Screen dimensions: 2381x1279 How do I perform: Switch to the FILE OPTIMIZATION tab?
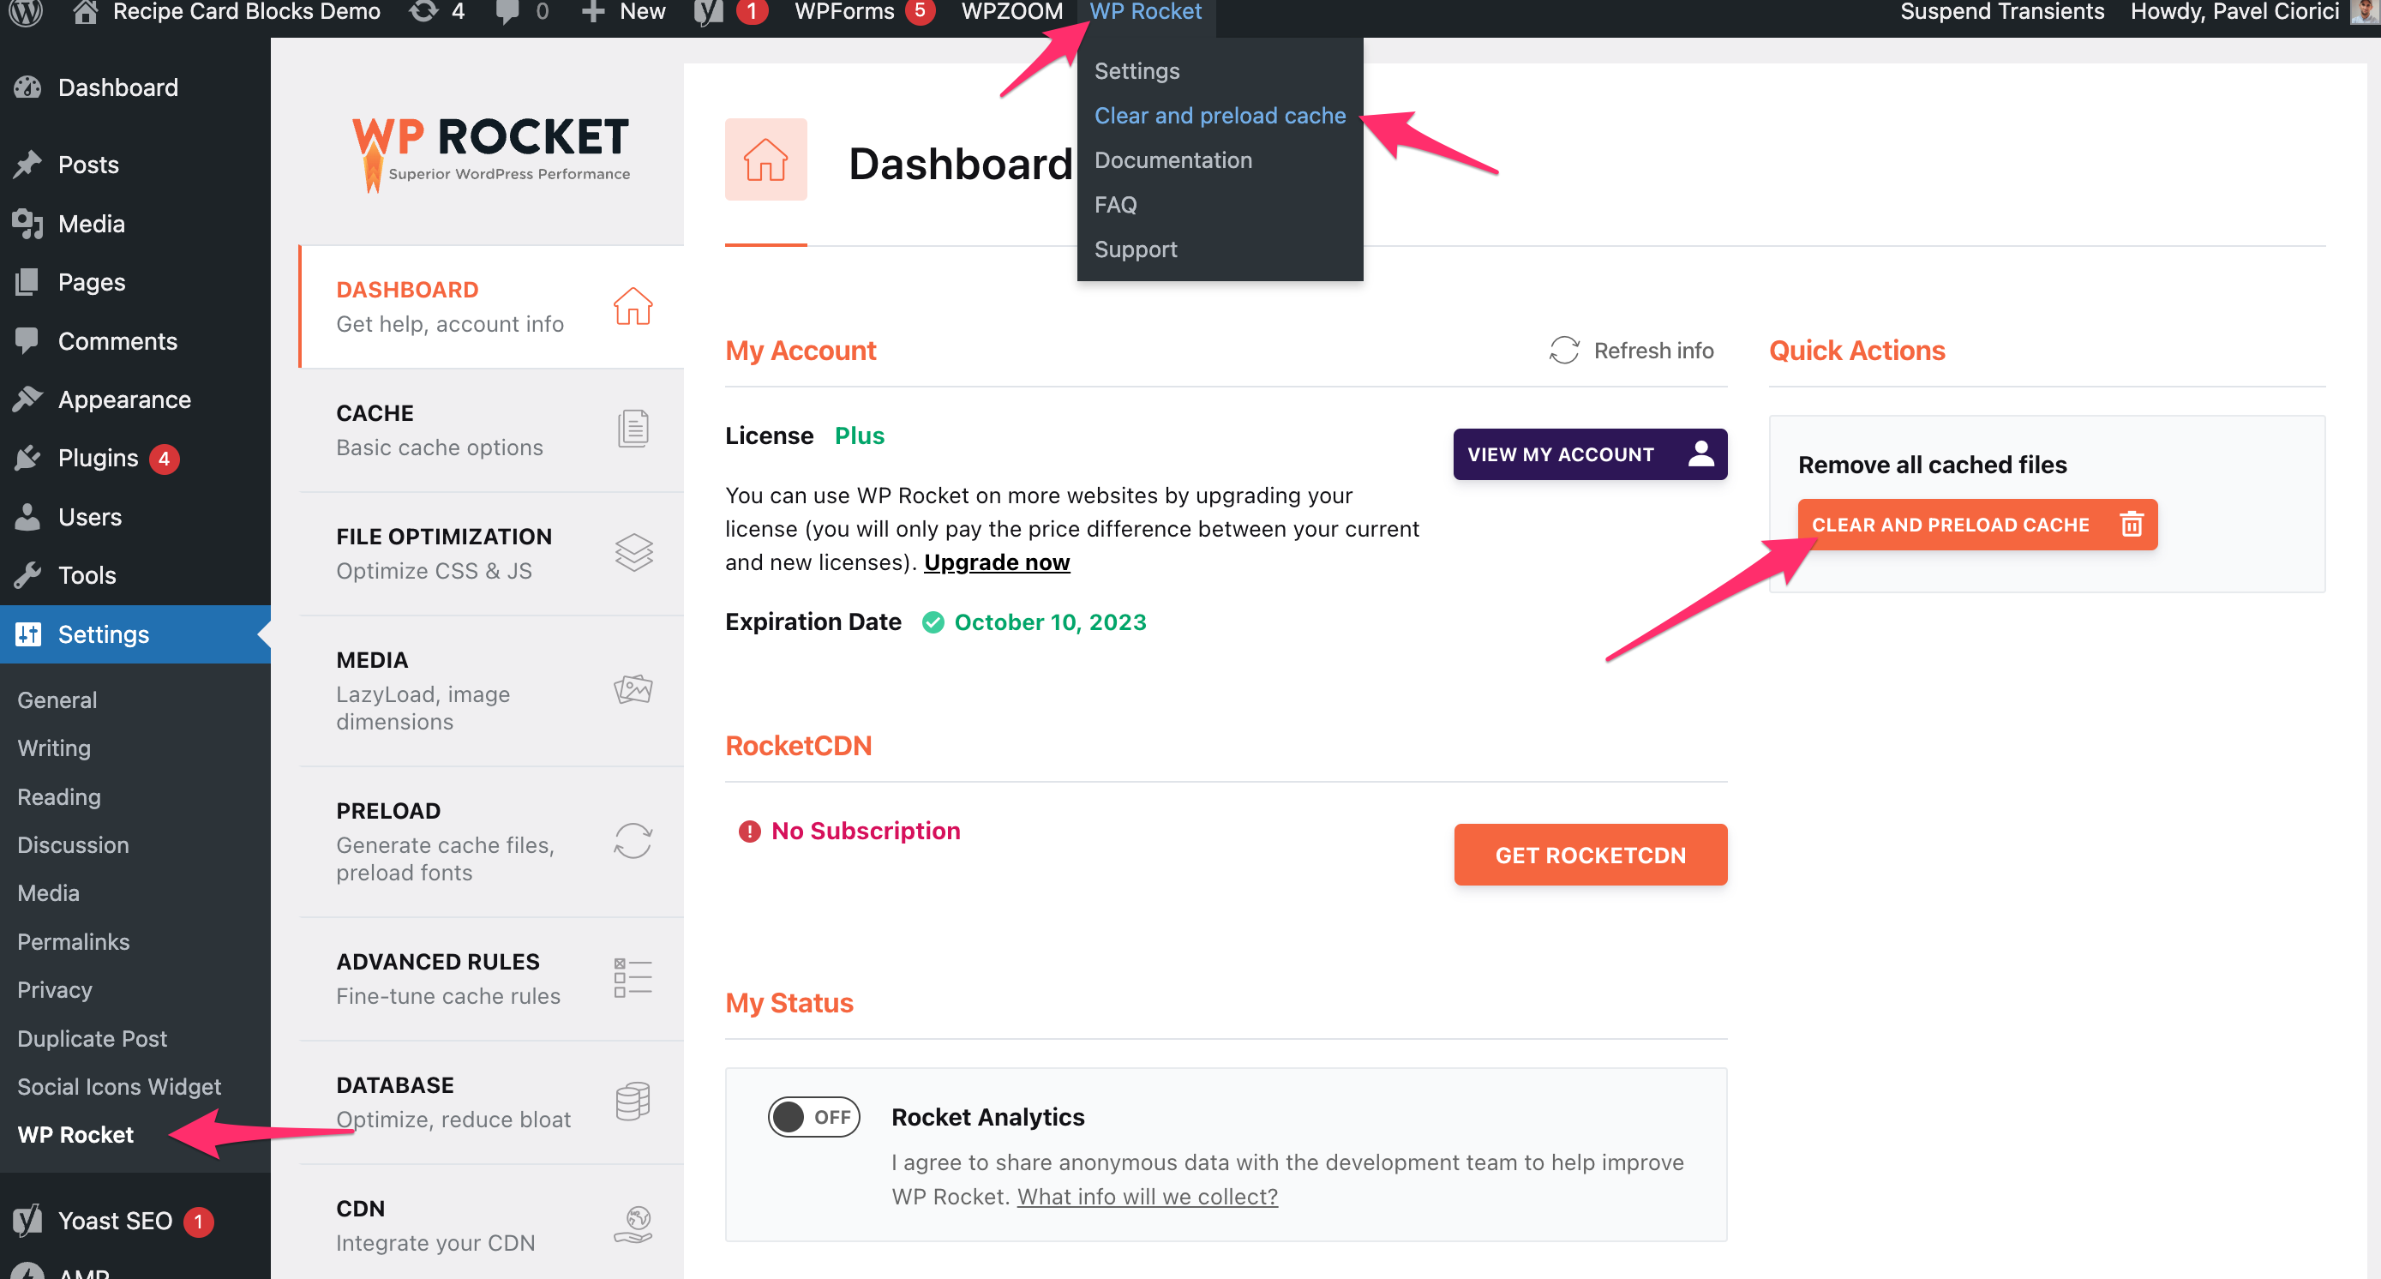point(491,553)
